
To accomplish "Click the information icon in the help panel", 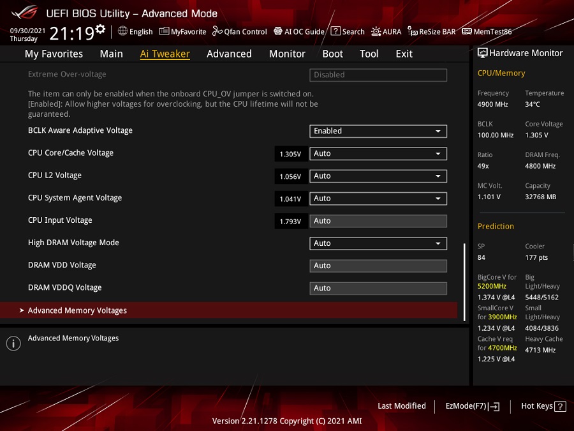I will click(x=13, y=344).
